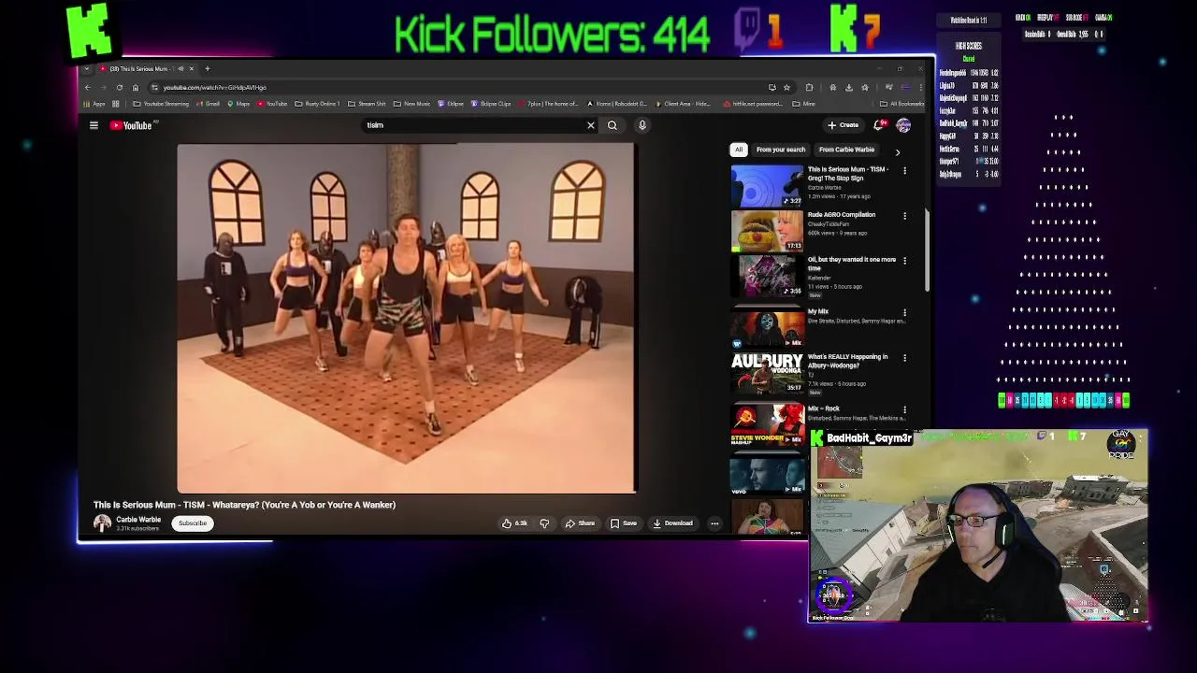Screen dimensions: 1197x673
Task: Dislike the video with thumbs down
Action: click(544, 523)
